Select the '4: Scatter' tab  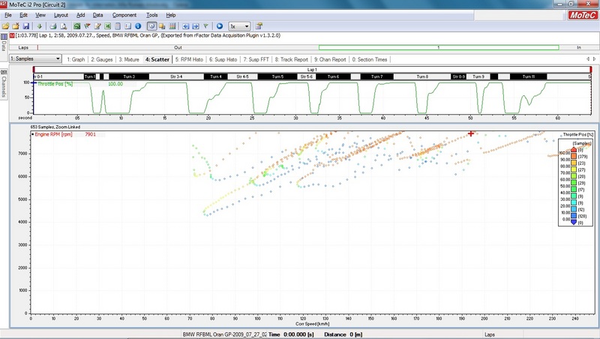(x=157, y=60)
